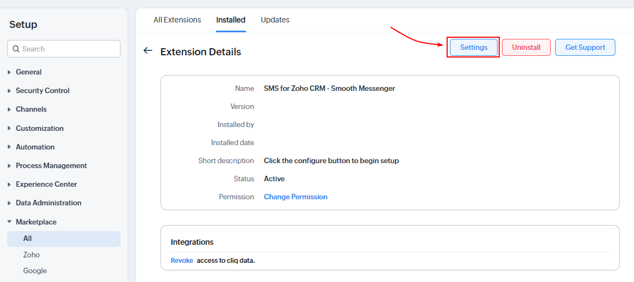634x282 pixels.
Task: Expand the Process Management section
Action: pyautogui.click(x=47, y=166)
